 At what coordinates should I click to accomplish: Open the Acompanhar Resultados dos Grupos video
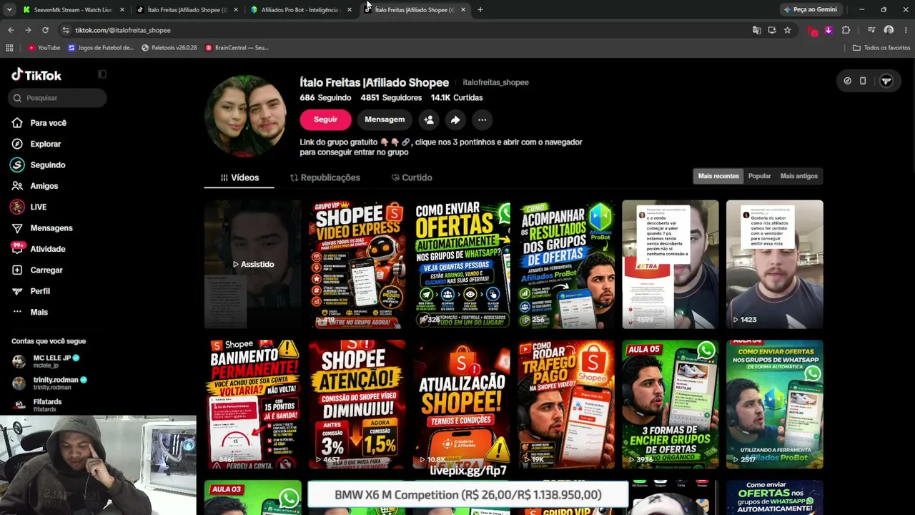click(565, 264)
